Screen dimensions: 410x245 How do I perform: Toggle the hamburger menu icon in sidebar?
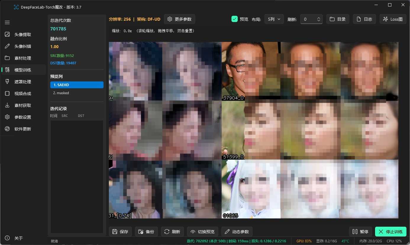click(7, 22)
